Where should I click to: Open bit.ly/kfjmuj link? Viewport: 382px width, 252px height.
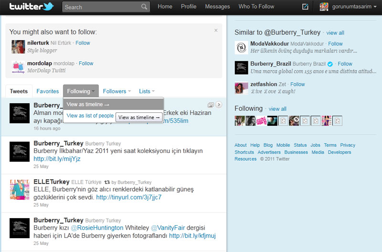[x=192, y=236]
